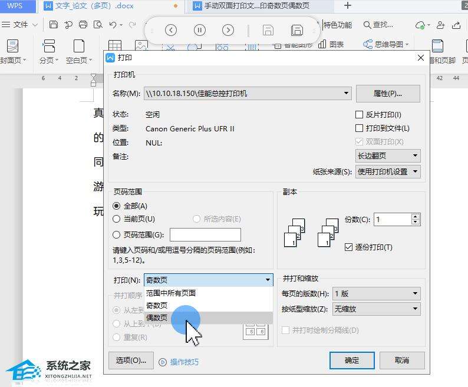Click the page range input field
468x387 pixels.
205,234
